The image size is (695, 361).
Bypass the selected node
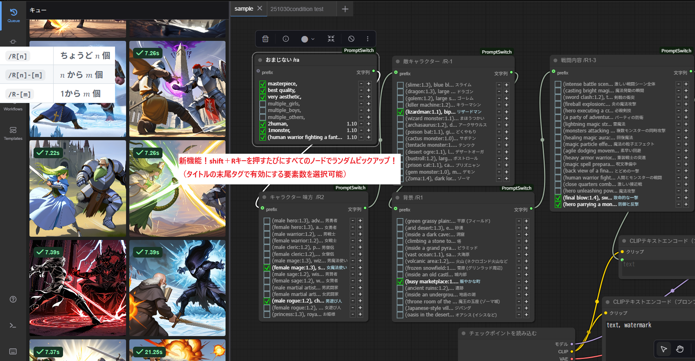351,39
